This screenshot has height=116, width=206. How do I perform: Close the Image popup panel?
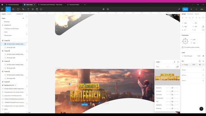pos(178,62)
